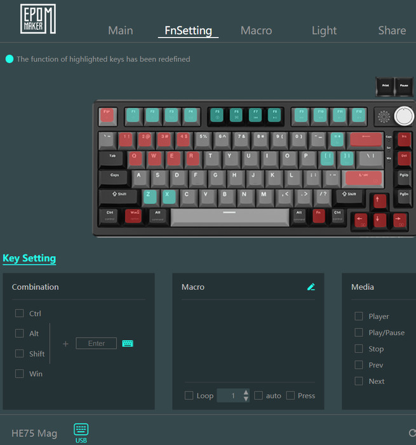The height and width of the screenshot is (445, 416).
Task: Select the spacebar key
Action: point(230,217)
